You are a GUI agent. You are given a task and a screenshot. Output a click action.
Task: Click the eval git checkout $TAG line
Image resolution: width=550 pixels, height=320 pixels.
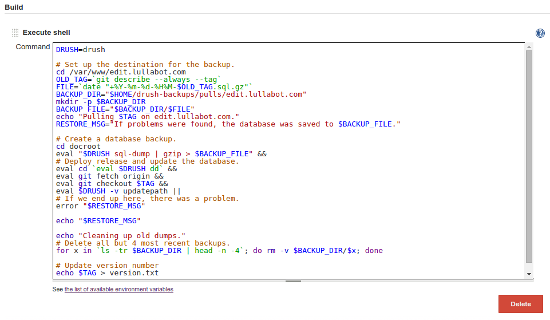click(x=112, y=184)
